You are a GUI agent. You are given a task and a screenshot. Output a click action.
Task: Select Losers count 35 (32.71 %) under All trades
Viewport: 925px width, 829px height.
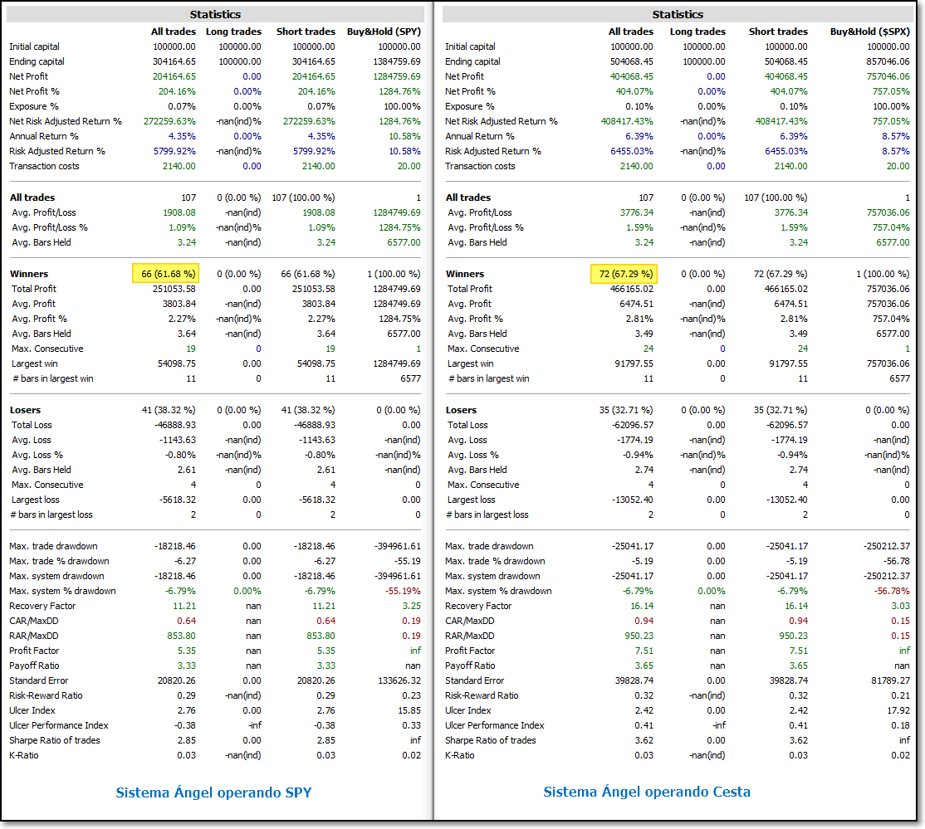coord(626,410)
